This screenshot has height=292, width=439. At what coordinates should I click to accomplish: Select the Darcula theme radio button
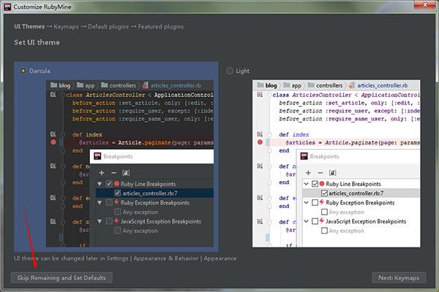coord(23,71)
